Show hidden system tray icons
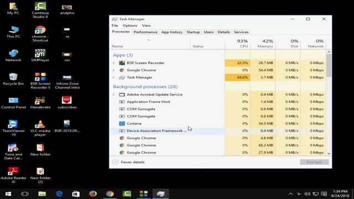The height and width of the screenshot is (199, 354). tap(290, 194)
